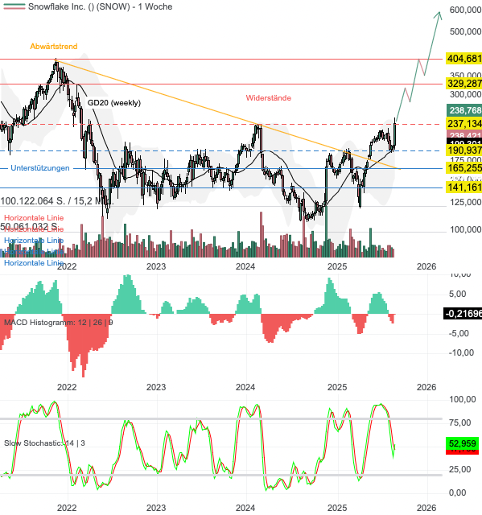This screenshot has width=482, height=515.
Task: Select the 165,255 support price tag
Action: coord(464,168)
